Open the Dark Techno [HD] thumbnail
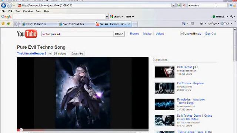The image size is (237, 133). point(164,72)
